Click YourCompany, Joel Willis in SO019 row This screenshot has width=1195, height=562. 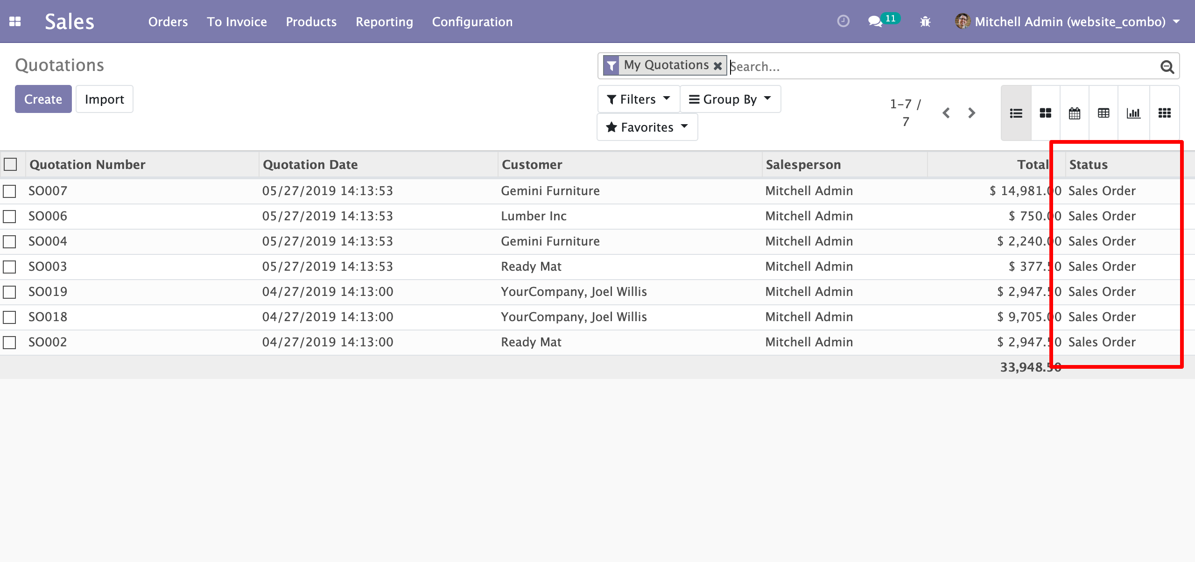pos(574,292)
